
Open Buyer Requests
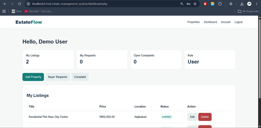coord(58,77)
